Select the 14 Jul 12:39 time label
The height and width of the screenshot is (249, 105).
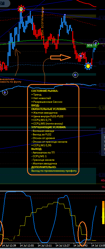[9, 245]
